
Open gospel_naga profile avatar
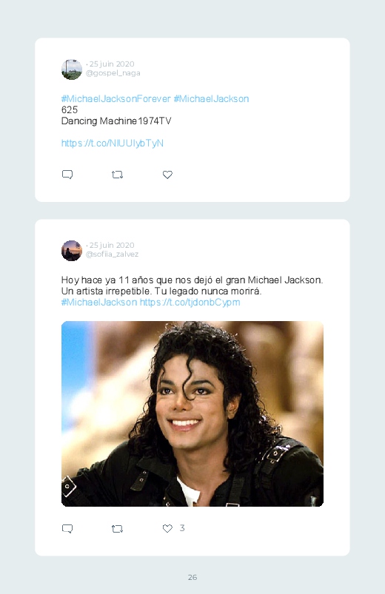point(72,70)
